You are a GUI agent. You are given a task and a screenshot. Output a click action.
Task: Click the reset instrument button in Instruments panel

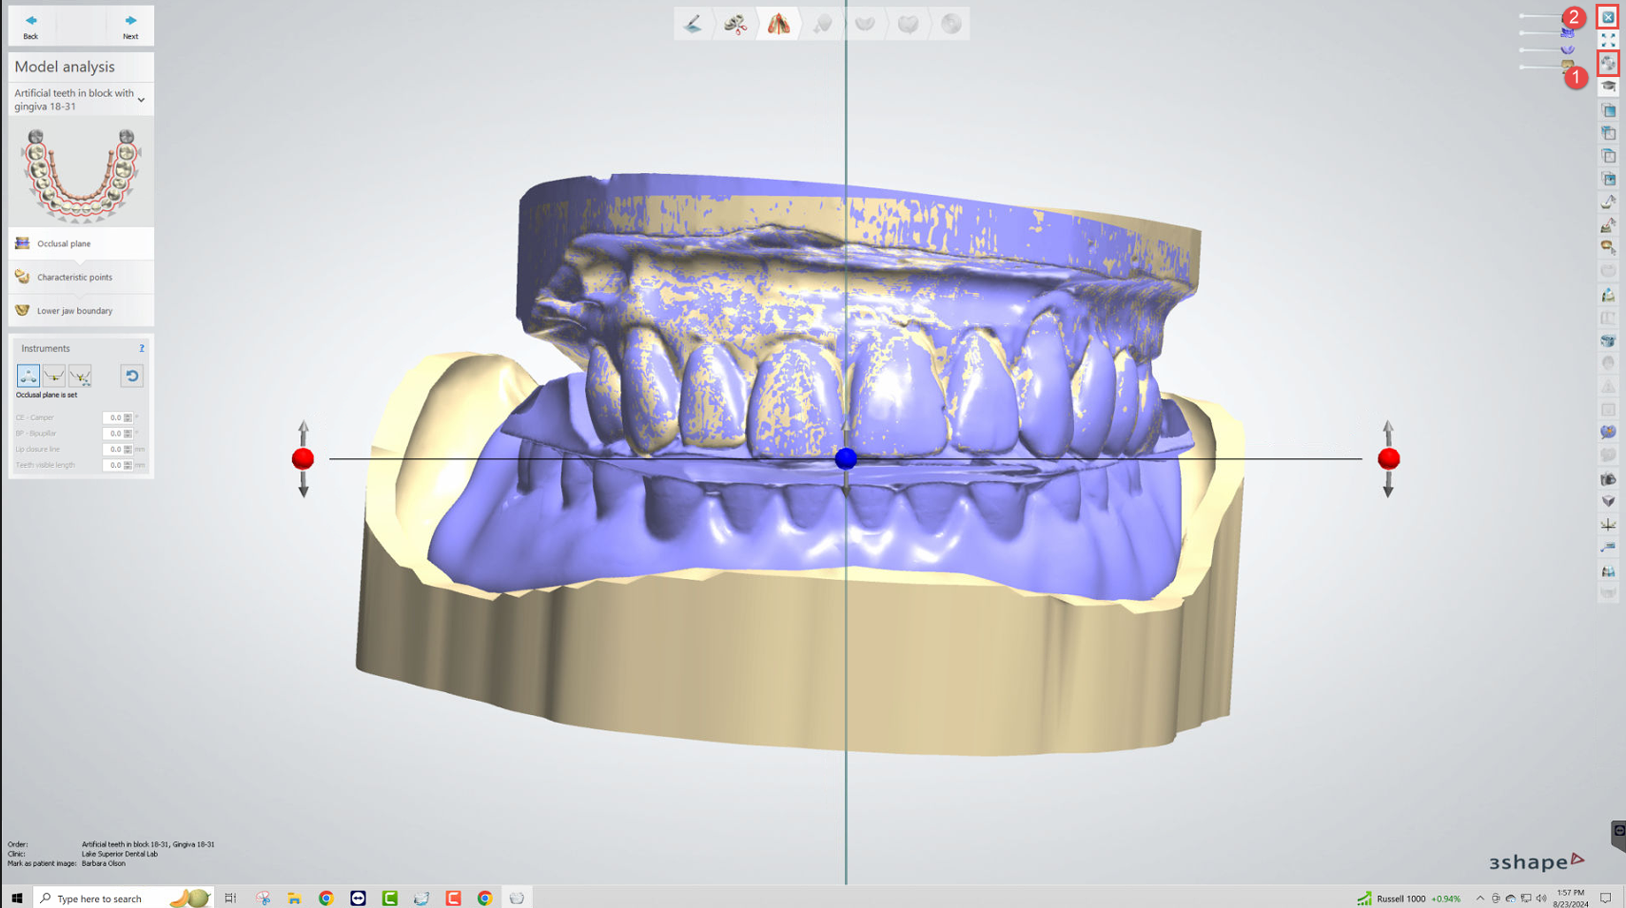[131, 376]
